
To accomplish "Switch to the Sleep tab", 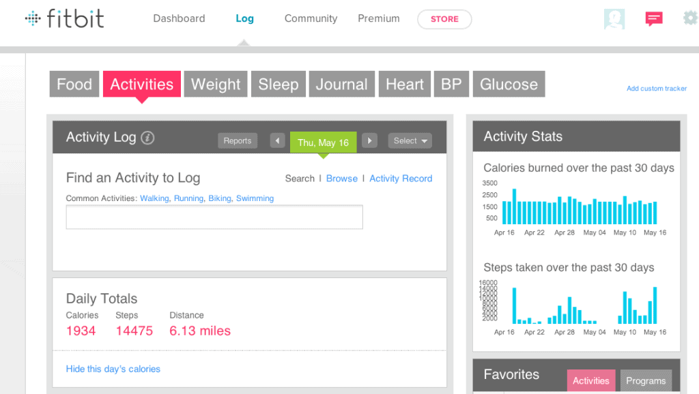I will [x=279, y=85].
